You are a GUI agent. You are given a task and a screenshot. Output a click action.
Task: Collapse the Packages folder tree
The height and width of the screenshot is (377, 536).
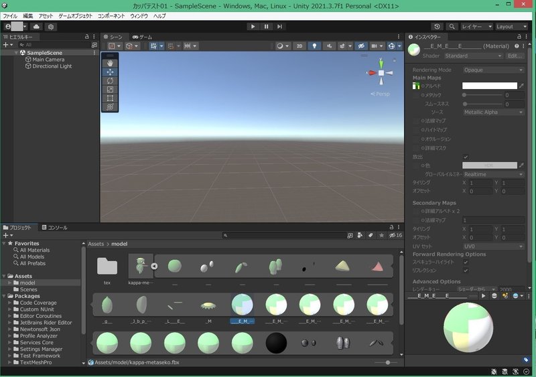(4, 296)
